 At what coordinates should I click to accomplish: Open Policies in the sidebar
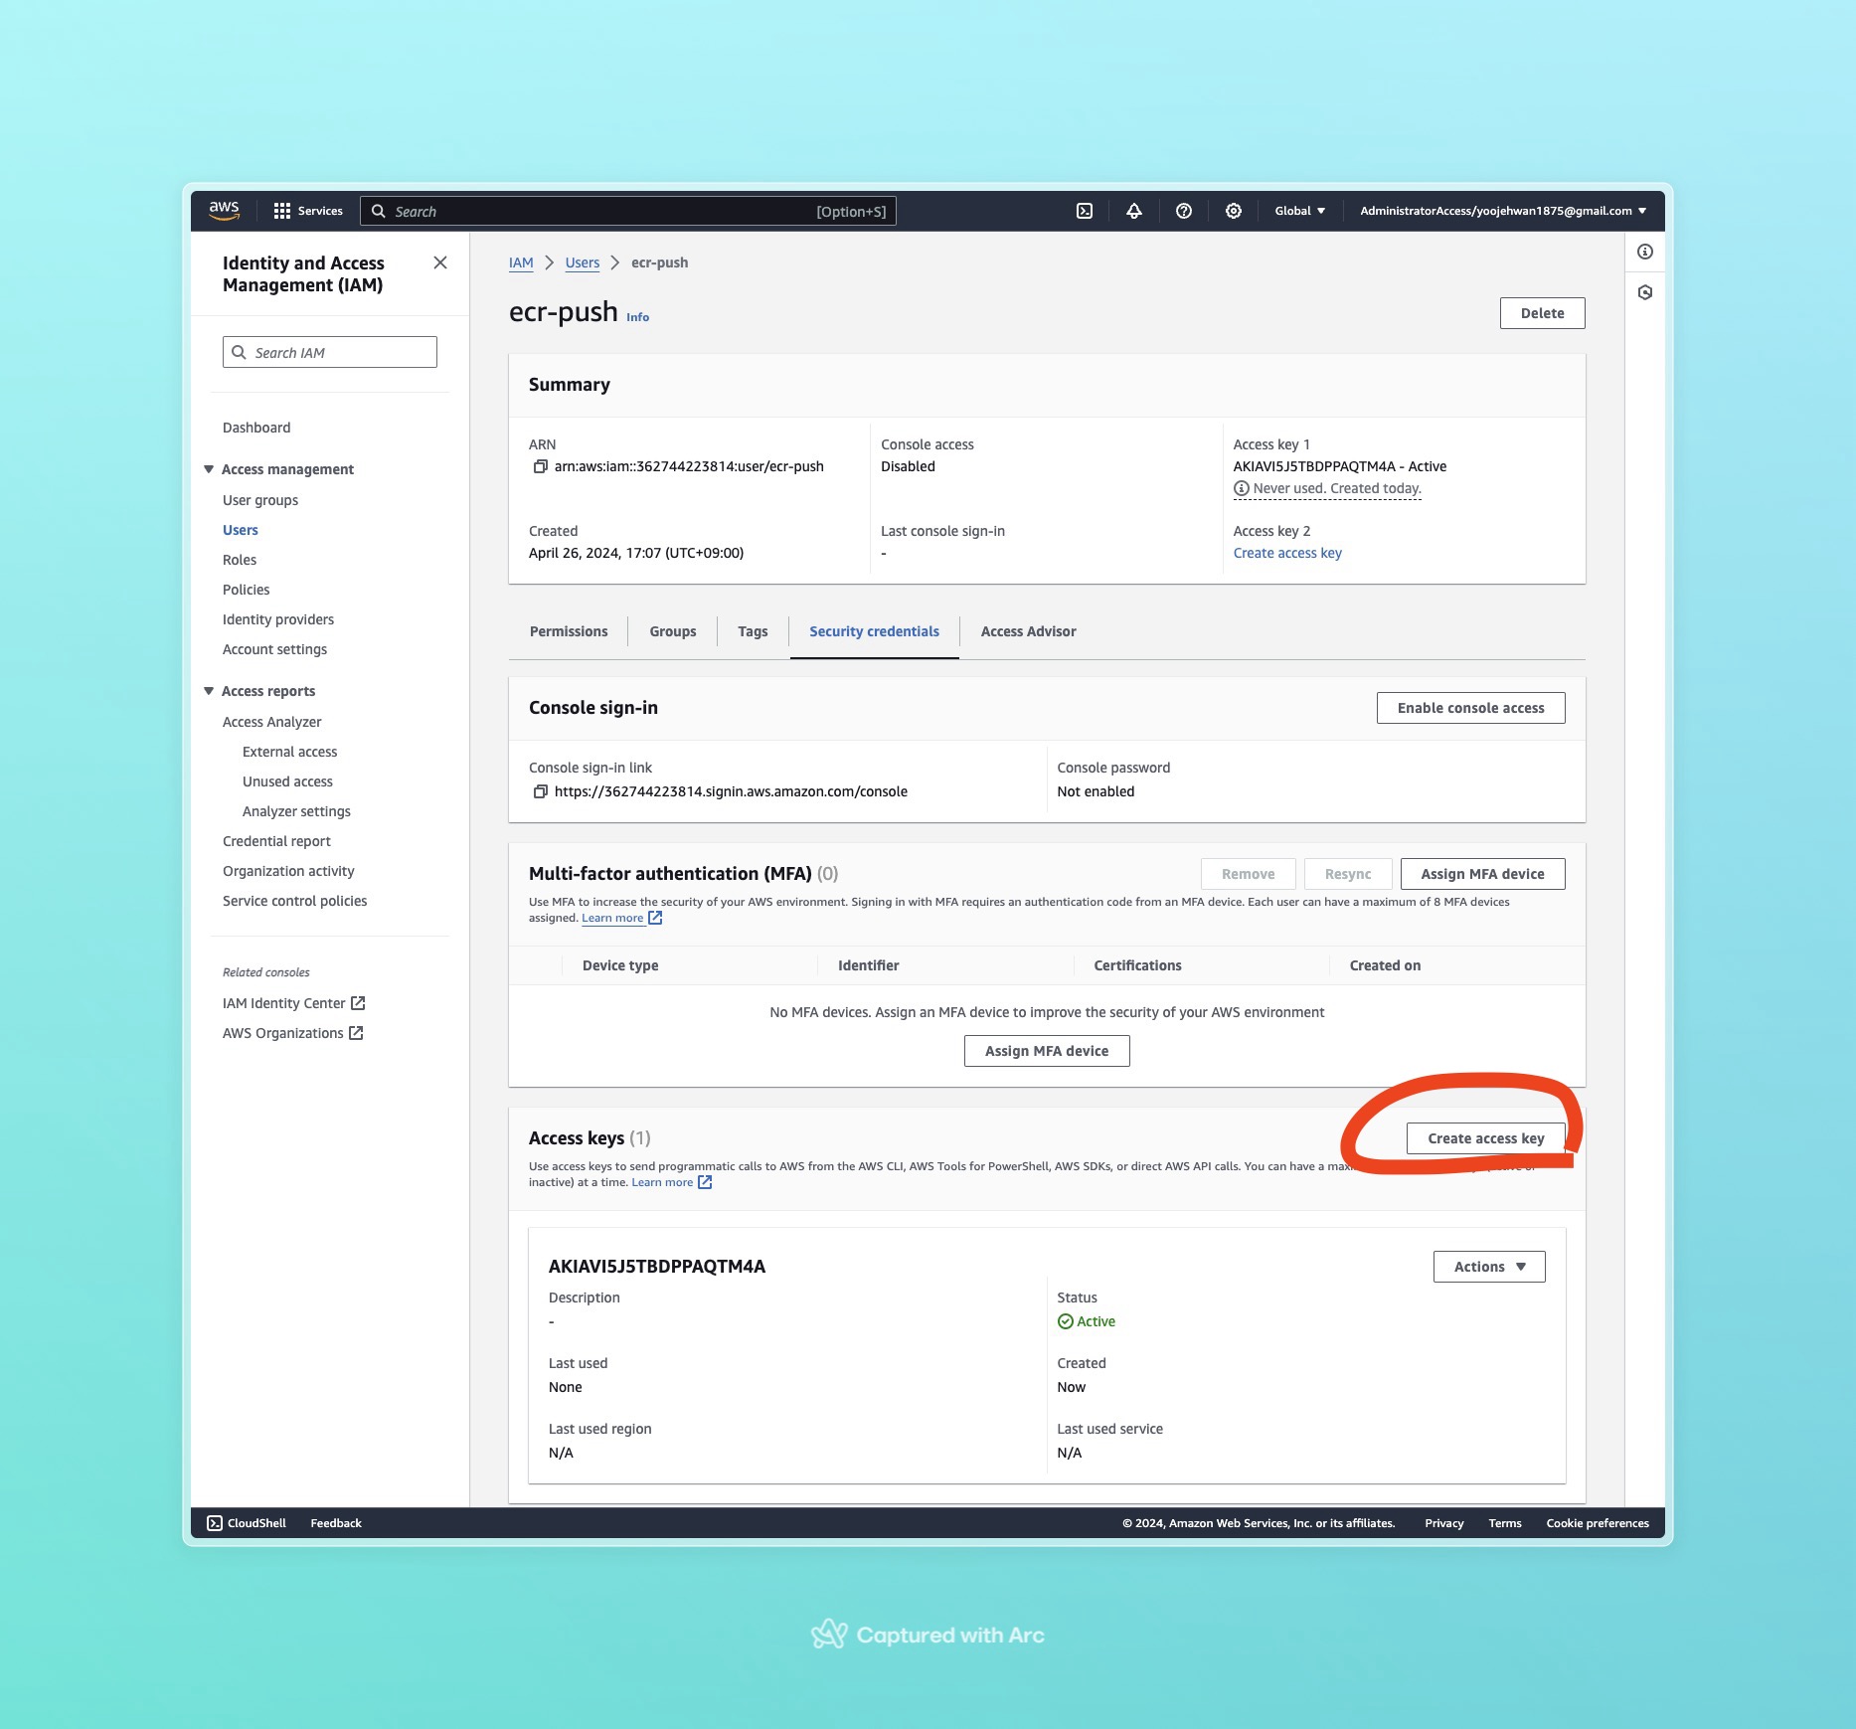click(x=247, y=590)
